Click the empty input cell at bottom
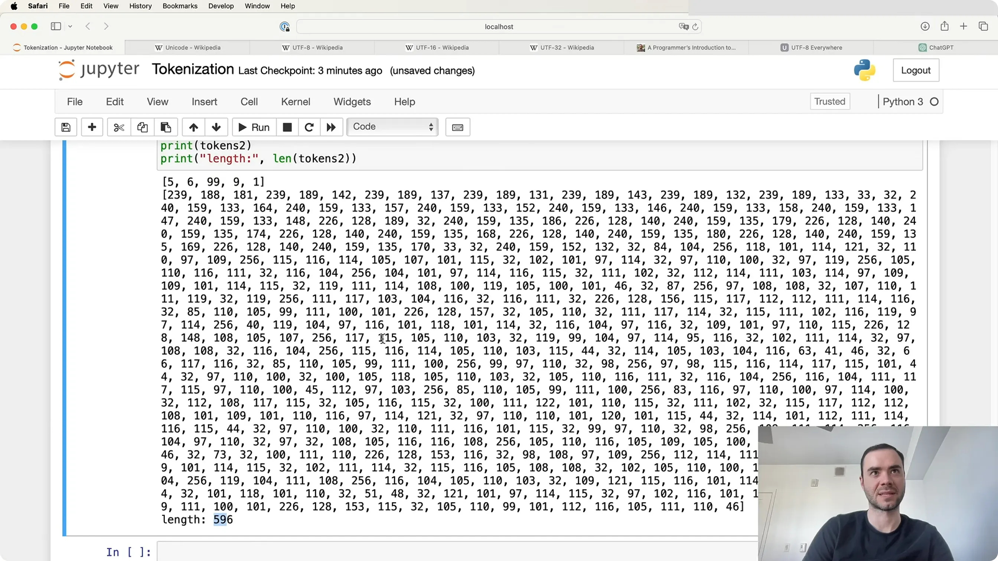Screen dimensions: 998x561 pyautogui.click(x=457, y=552)
